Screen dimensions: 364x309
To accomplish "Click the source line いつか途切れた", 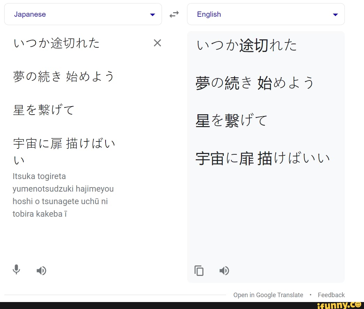I will (x=56, y=43).
